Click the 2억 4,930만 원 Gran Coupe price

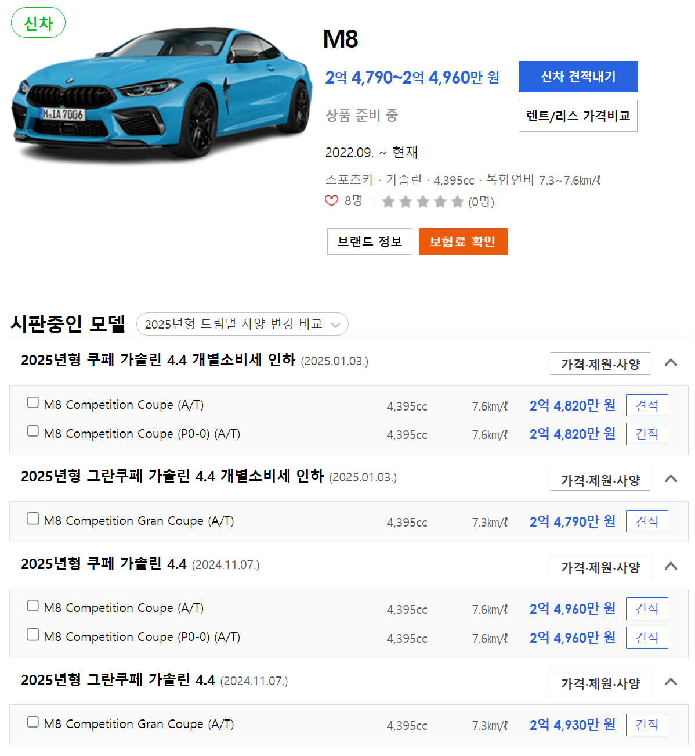coord(573,725)
